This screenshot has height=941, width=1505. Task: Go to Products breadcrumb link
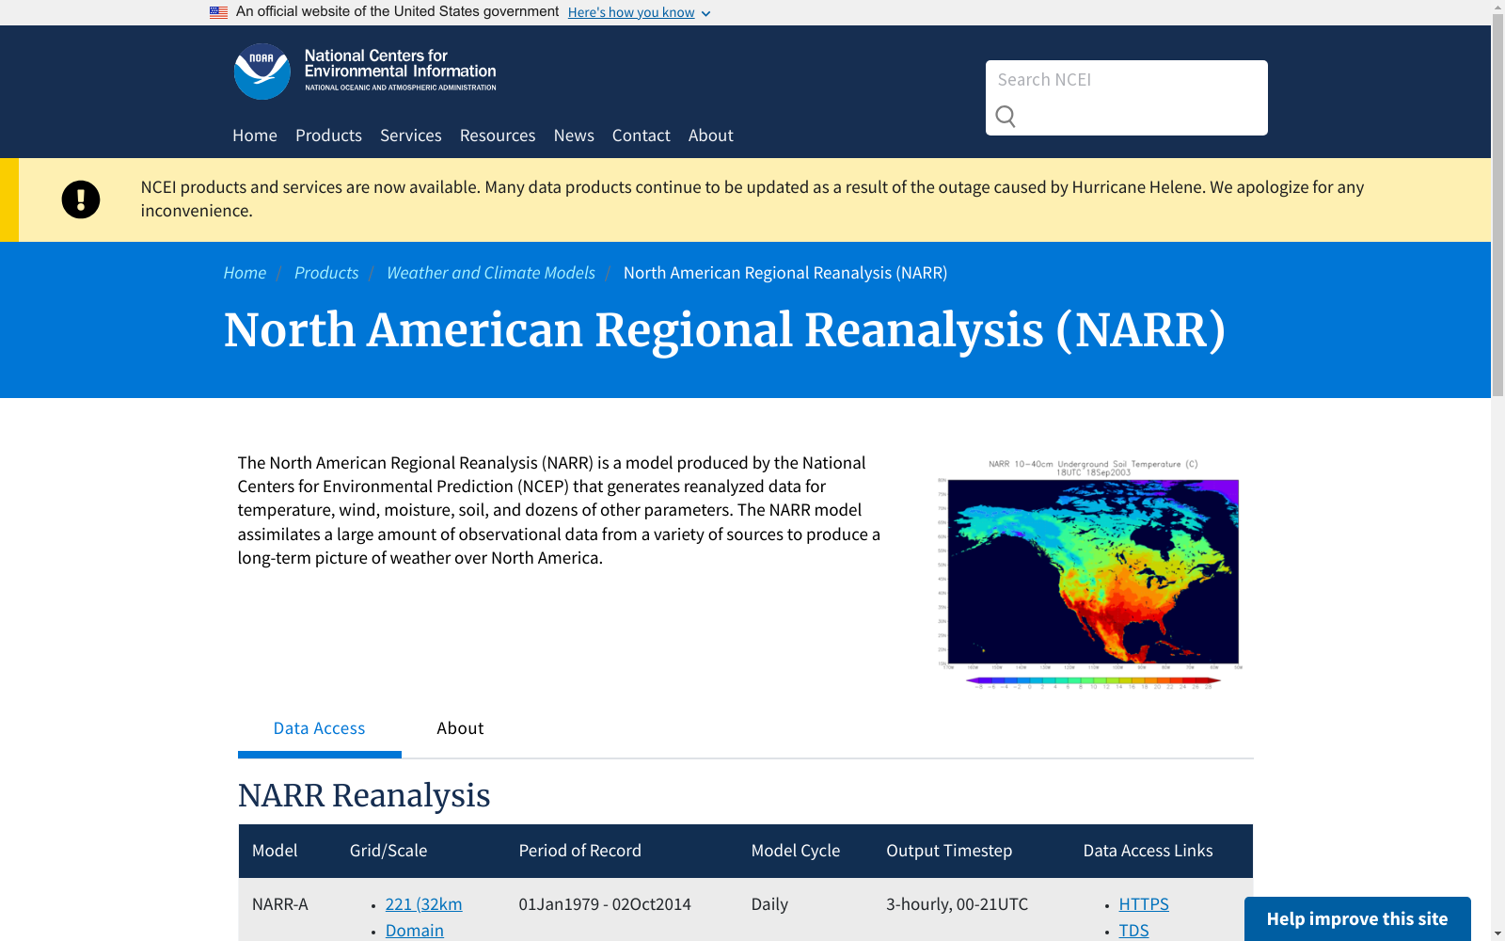point(326,273)
